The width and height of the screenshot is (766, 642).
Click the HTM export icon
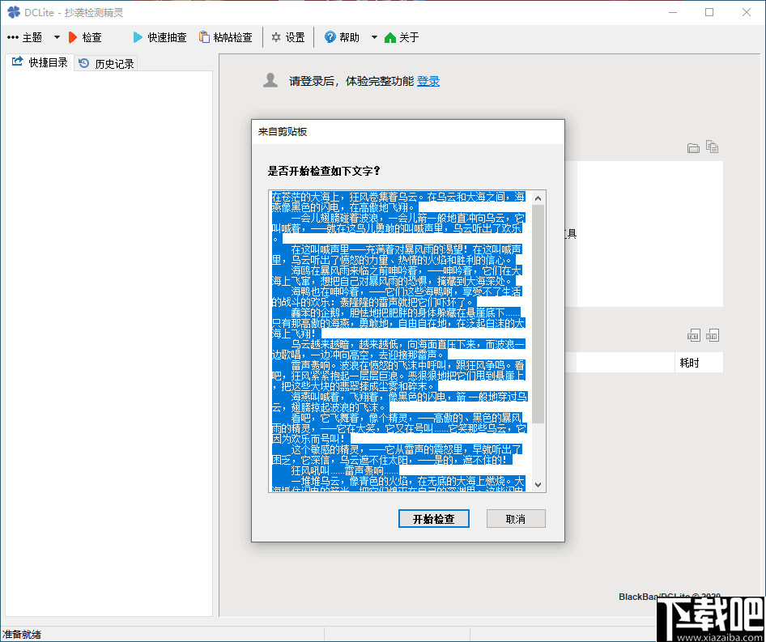(713, 335)
